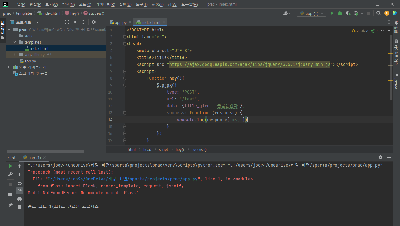400x226 pixels.
Task: Collapse the prac root folder
Action: pyautogui.click(x=9, y=30)
